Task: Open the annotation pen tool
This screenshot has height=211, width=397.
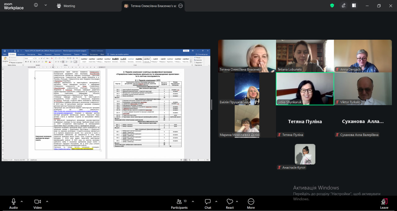Action: pyautogui.click(x=344, y=6)
